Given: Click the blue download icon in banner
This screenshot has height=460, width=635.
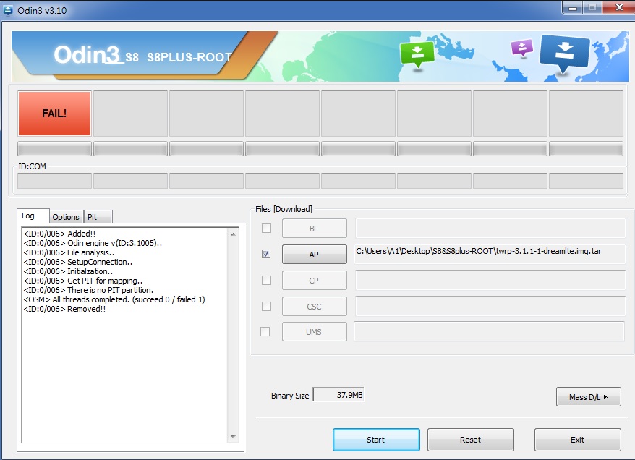Looking at the screenshot, I should 564,54.
